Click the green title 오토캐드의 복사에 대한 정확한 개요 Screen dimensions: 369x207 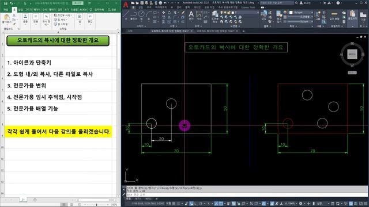58,41
